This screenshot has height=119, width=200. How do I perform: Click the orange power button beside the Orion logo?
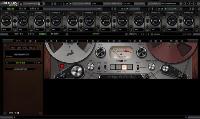coord(21,4)
